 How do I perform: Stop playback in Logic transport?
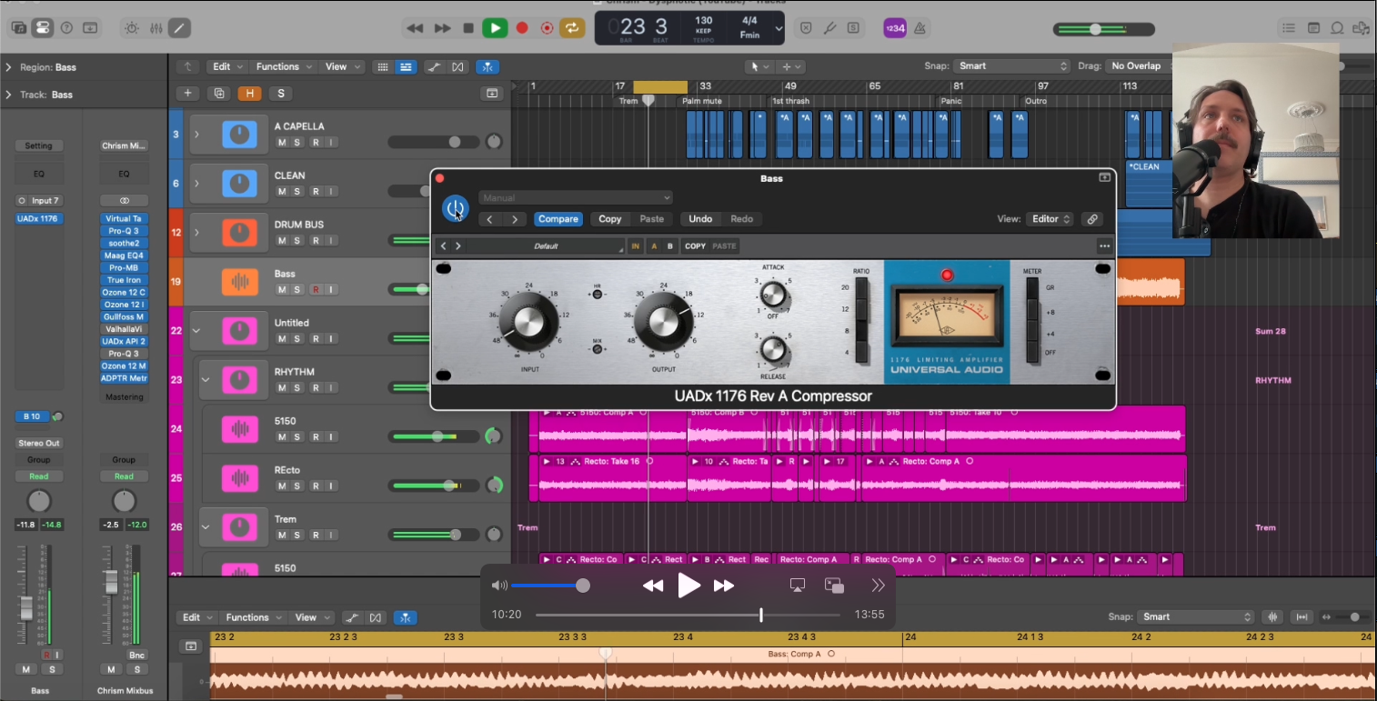click(468, 28)
